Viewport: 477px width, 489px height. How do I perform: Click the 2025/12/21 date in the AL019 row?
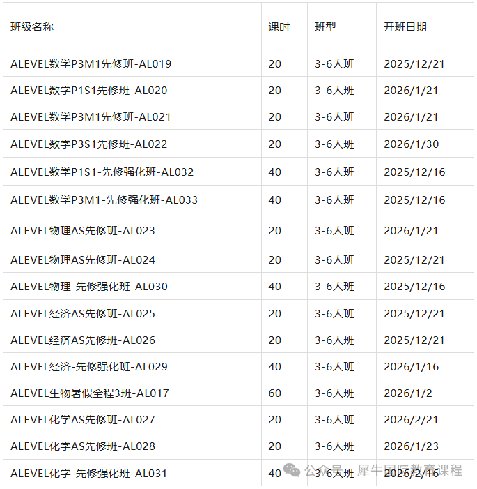(414, 64)
